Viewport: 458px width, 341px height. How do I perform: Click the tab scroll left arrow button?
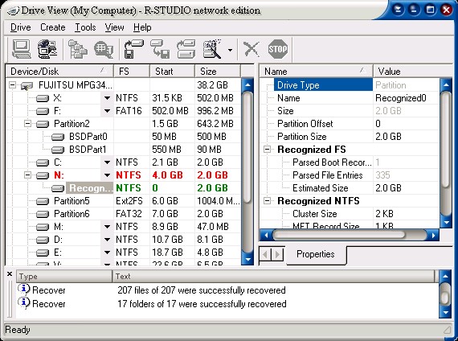pos(265,254)
